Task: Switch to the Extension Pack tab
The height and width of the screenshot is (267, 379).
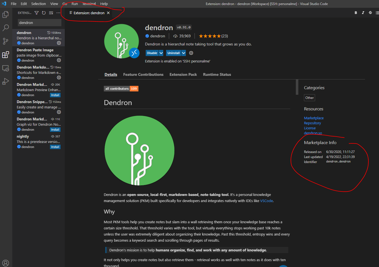Action: 183,74
